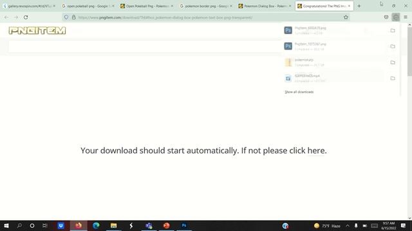
Task: Click the page scrollbar down arrow
Action: pos(409,218)
